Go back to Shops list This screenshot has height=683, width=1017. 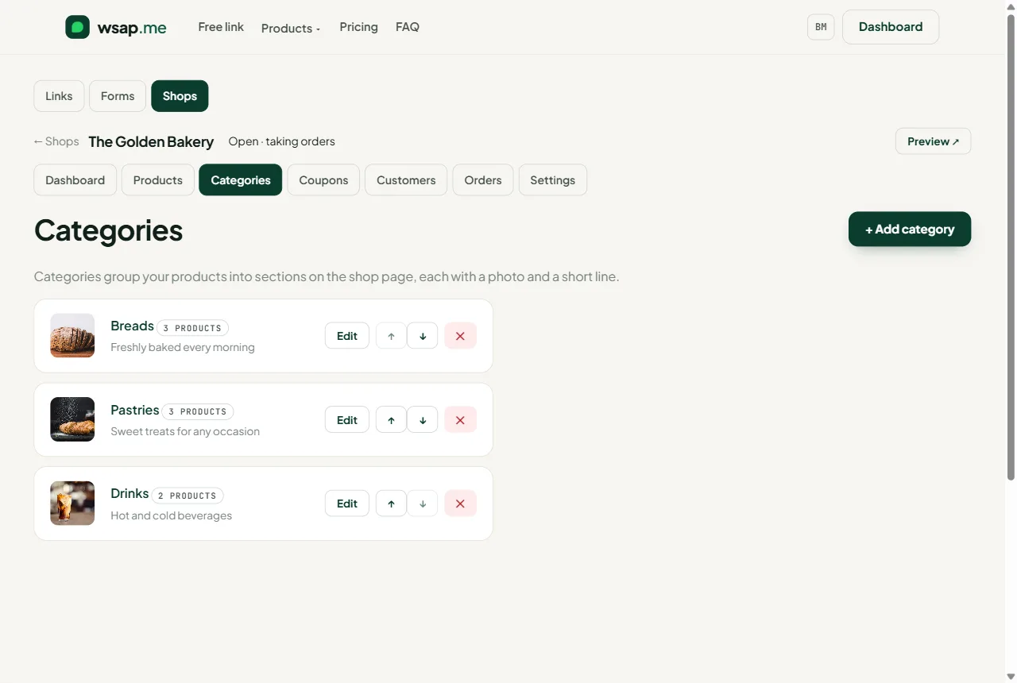coord(56,141)
